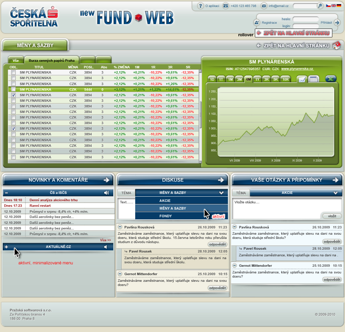345x332 pixels.
Task: Focus the search input field at top
Action: pos(305,6)
